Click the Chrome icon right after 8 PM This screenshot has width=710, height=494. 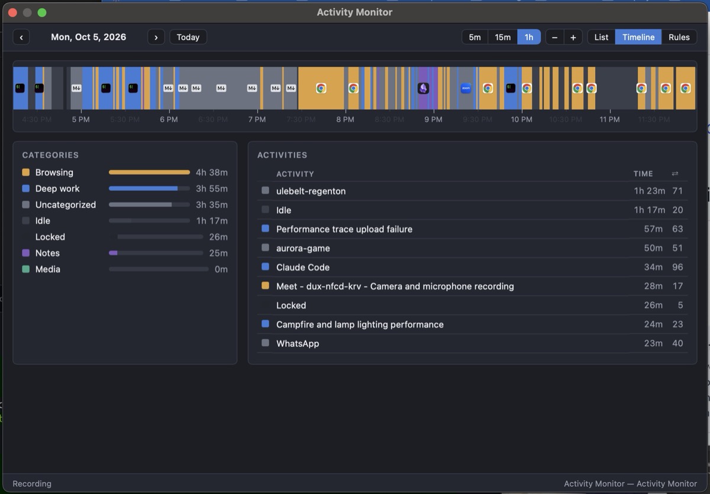tap(353, 88)
